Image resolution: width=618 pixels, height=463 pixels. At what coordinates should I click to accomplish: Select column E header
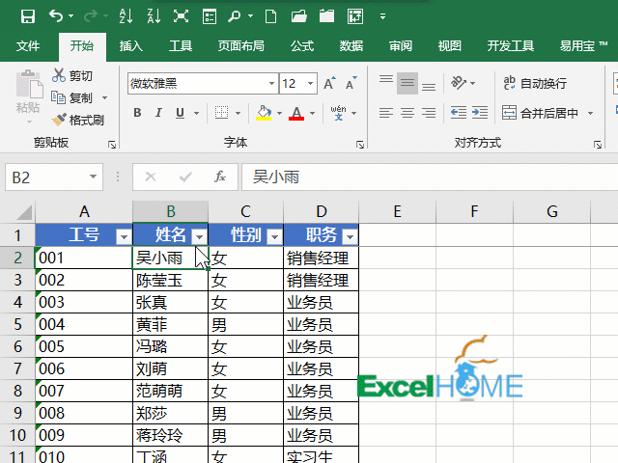[x=397, y=212]
